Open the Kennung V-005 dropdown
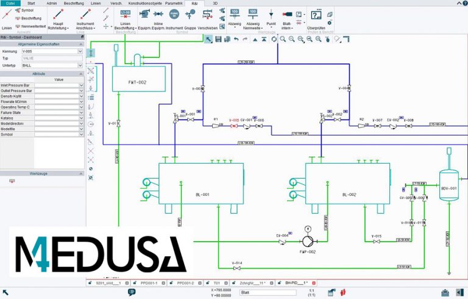Screen dimensions: 468x299 point(80,51)
